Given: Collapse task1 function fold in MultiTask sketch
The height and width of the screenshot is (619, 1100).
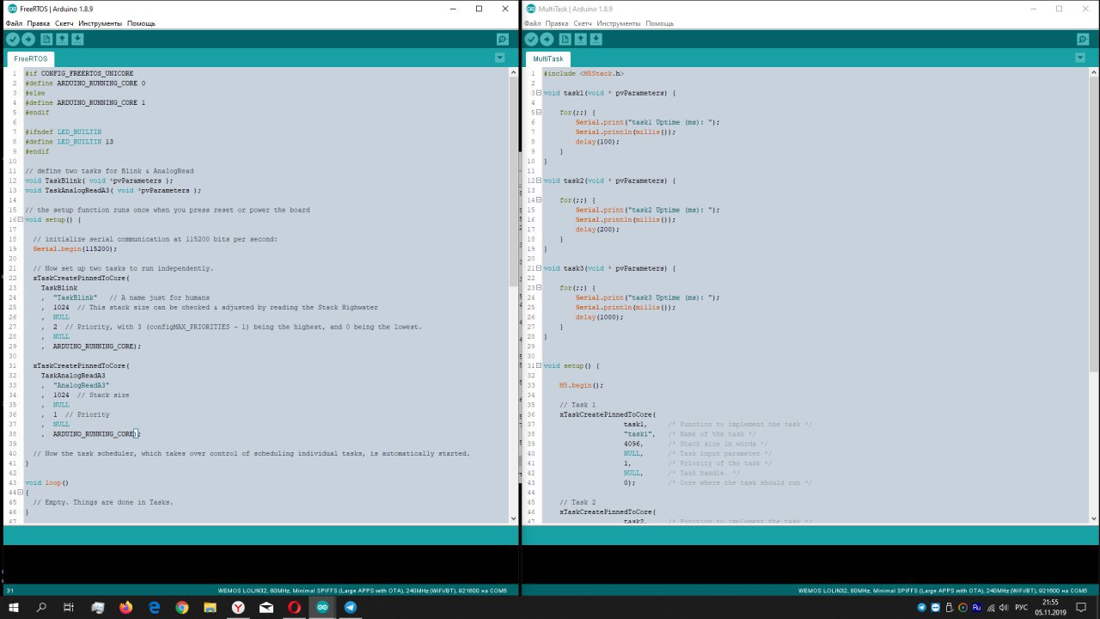Looking at the screenshot, I should 539,93.
